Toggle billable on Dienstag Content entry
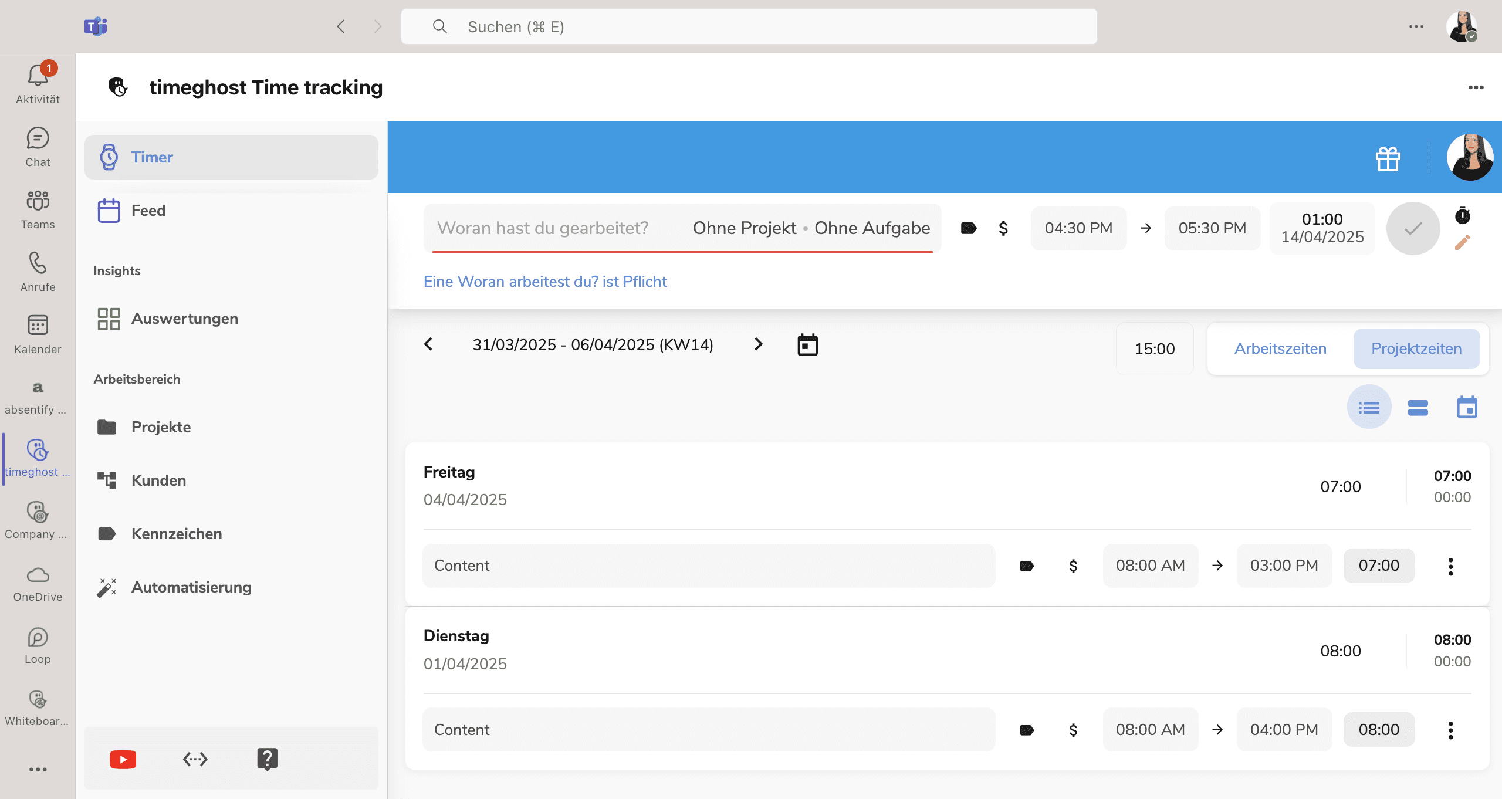 [x=1073, y=730]
